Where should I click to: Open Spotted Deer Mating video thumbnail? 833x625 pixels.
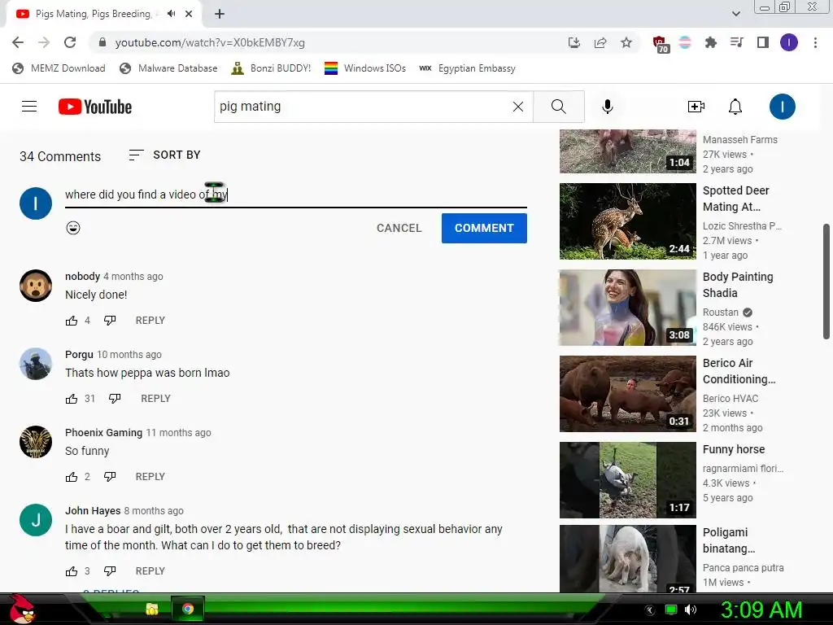(627, 221)
